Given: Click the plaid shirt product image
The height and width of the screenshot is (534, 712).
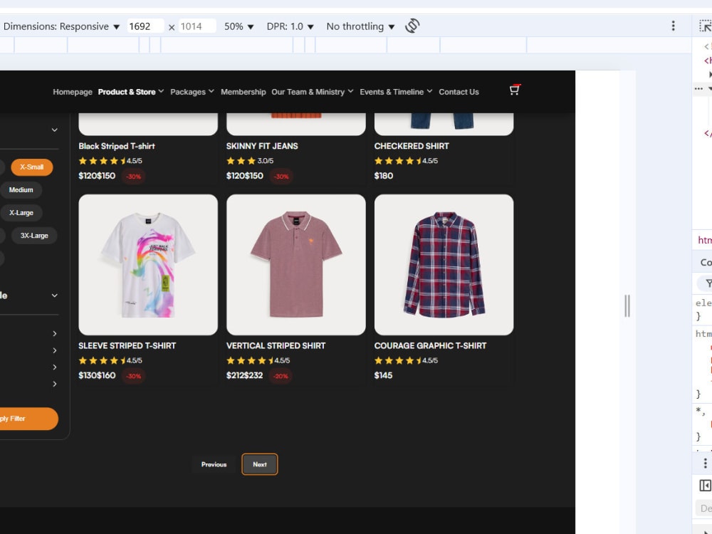Looking at the screenshot, I should [444, 265].
